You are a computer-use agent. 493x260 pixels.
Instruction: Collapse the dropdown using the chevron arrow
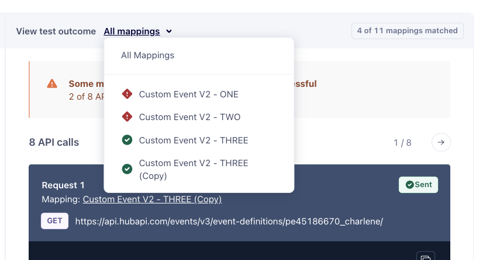[x=169, y=31]
